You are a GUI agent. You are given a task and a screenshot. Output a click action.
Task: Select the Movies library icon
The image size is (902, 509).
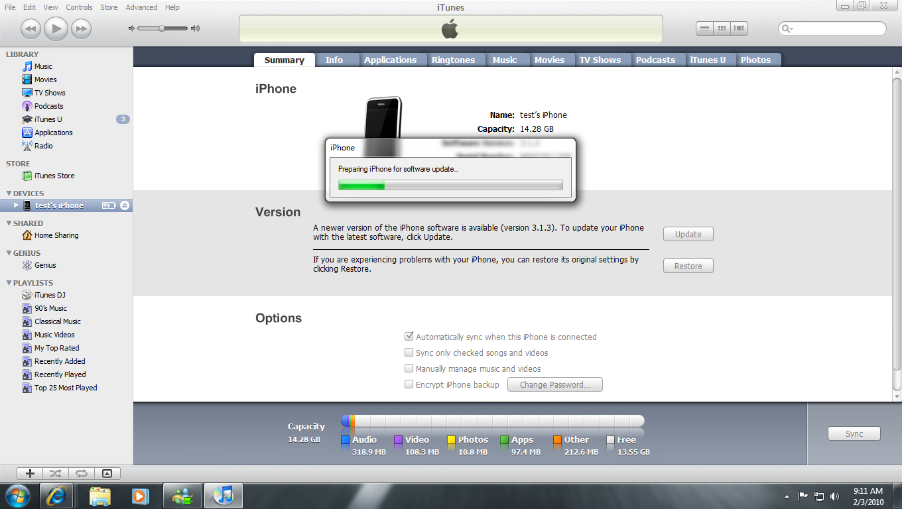coord(27,80)
